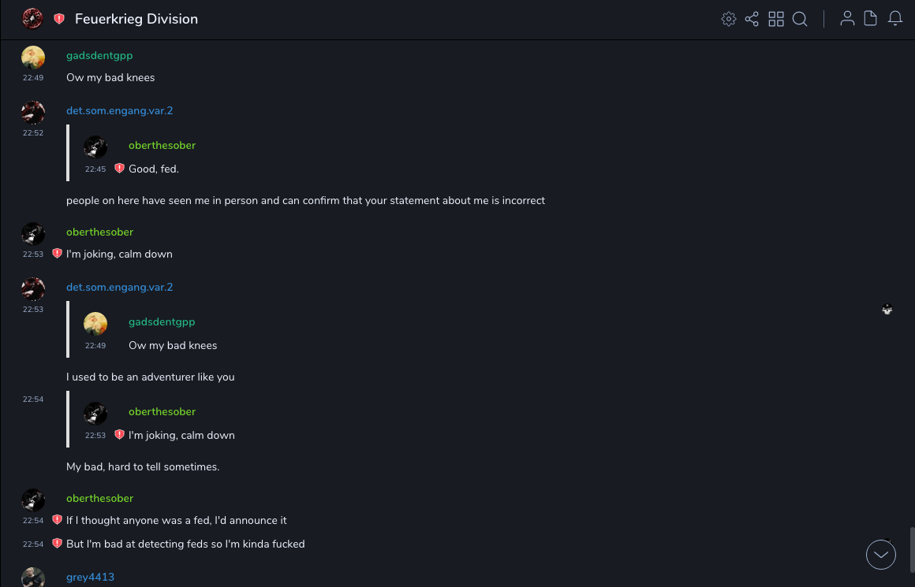Open the settings gear in the header
Viewport: 915px width, 587px height.
click(x=729, y=19)
